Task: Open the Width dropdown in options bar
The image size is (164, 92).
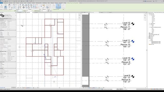Action: (22, 11)
